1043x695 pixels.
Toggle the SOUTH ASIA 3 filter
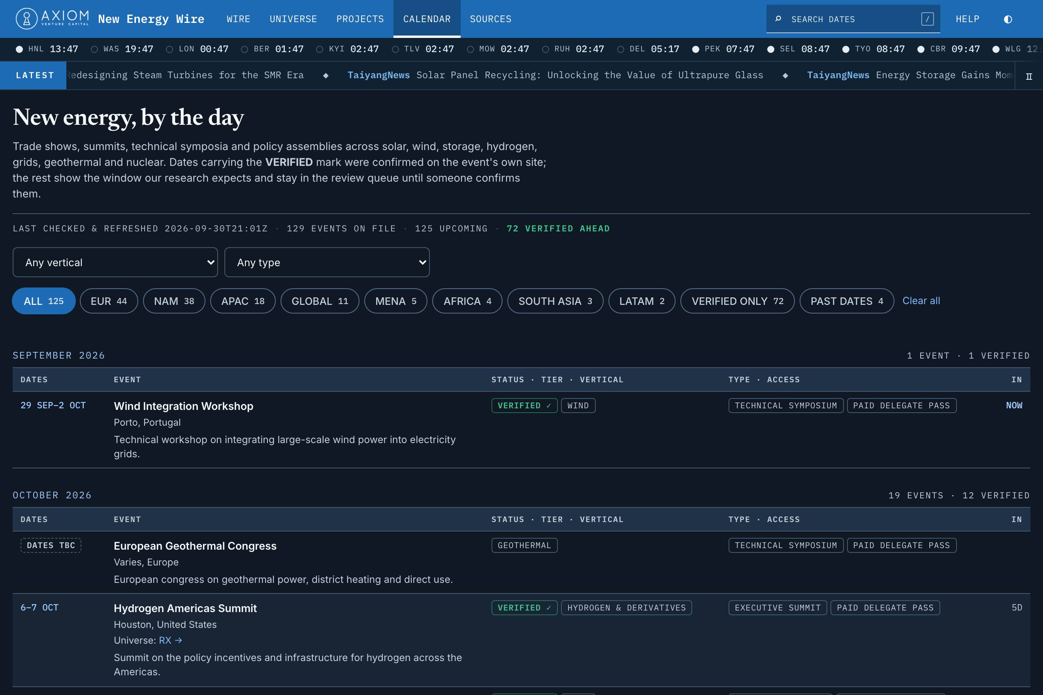pyautogui.click(x=555, y=301)
